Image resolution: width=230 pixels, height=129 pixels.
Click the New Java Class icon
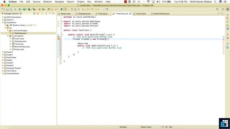43,9
